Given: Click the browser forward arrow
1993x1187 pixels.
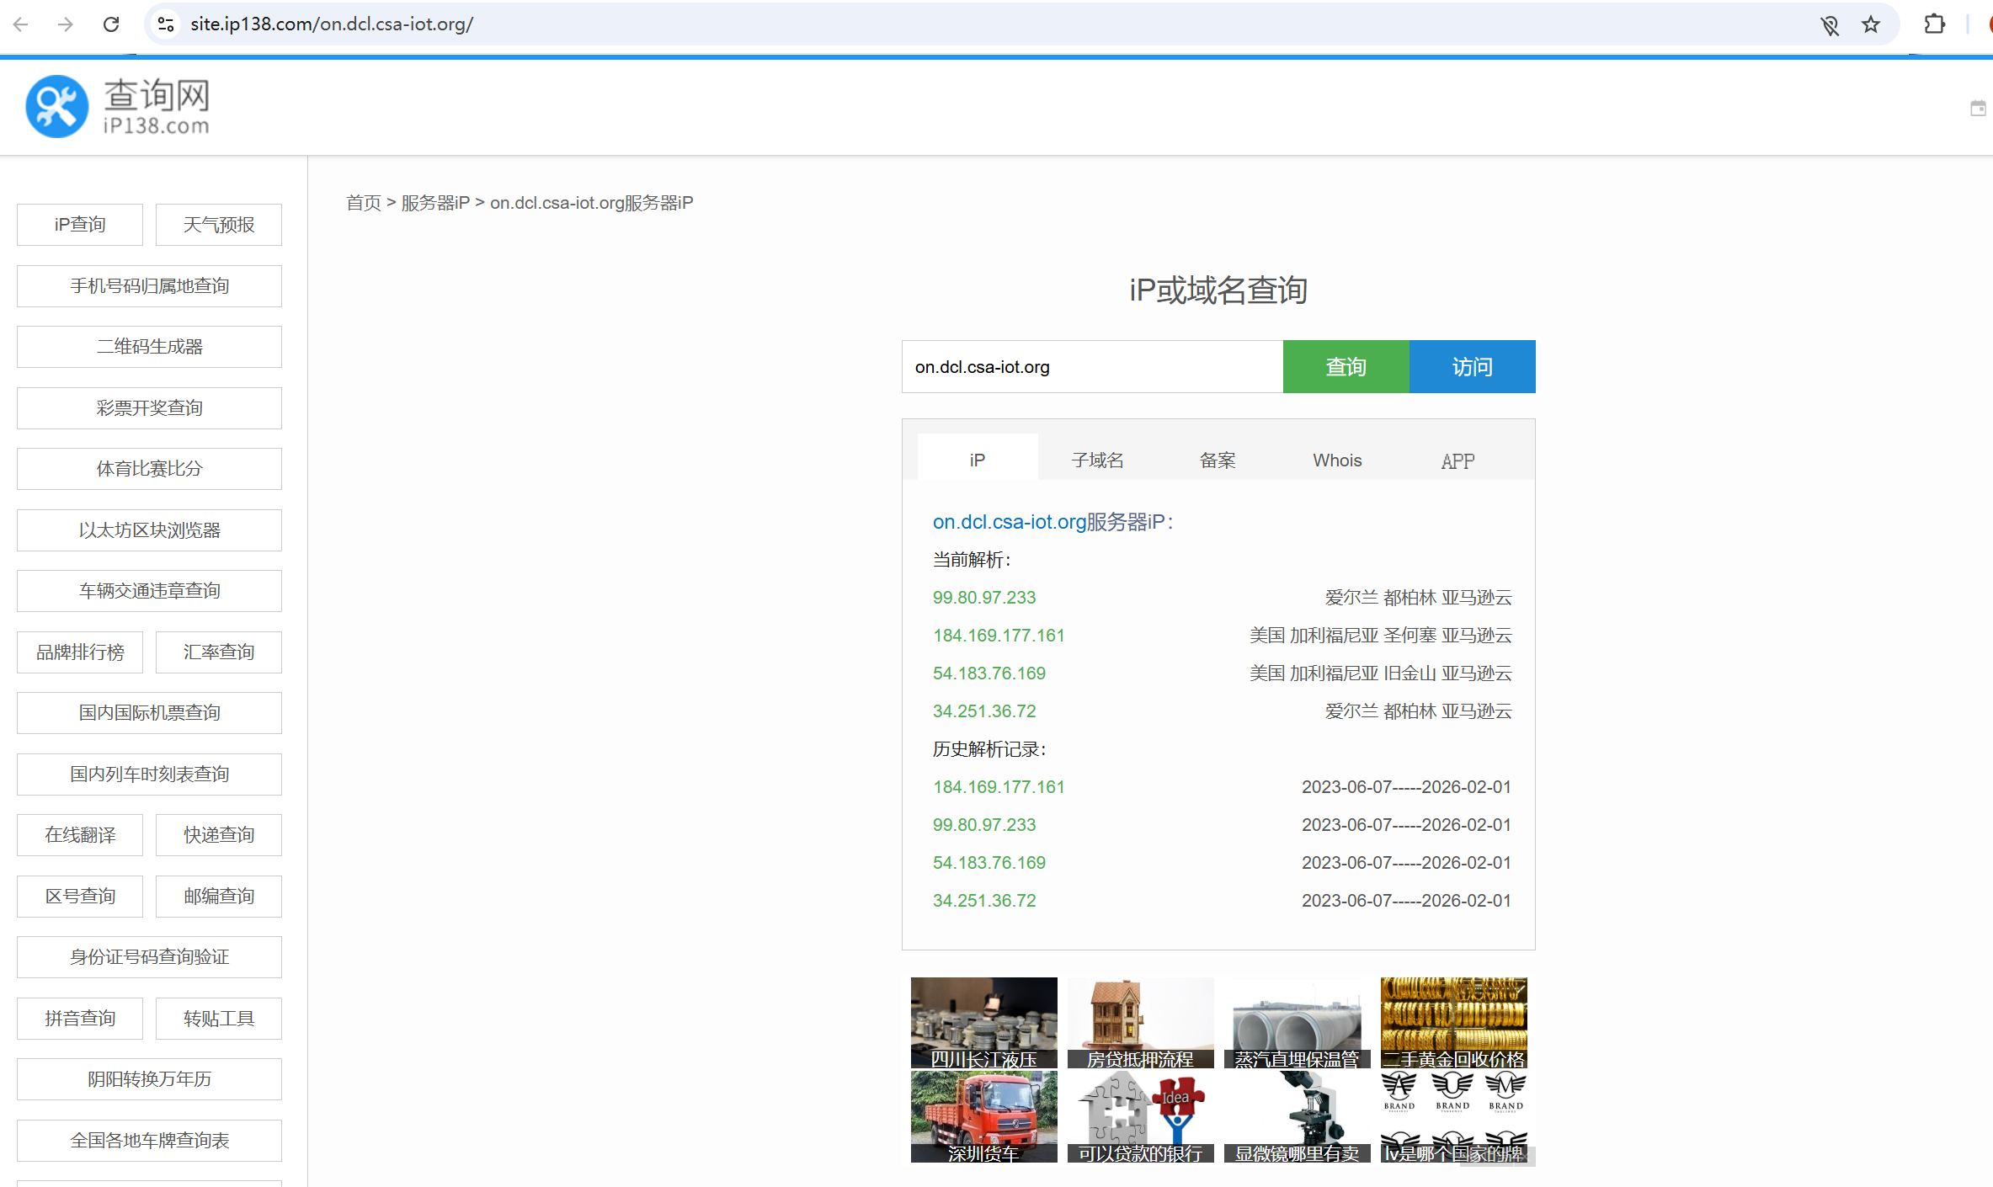Looking at the screenshot, I should tap(66, 24).
